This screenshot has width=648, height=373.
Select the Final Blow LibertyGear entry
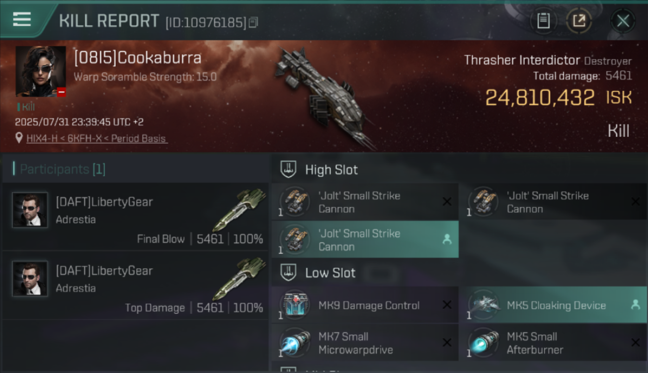click(x=136, y=217)
